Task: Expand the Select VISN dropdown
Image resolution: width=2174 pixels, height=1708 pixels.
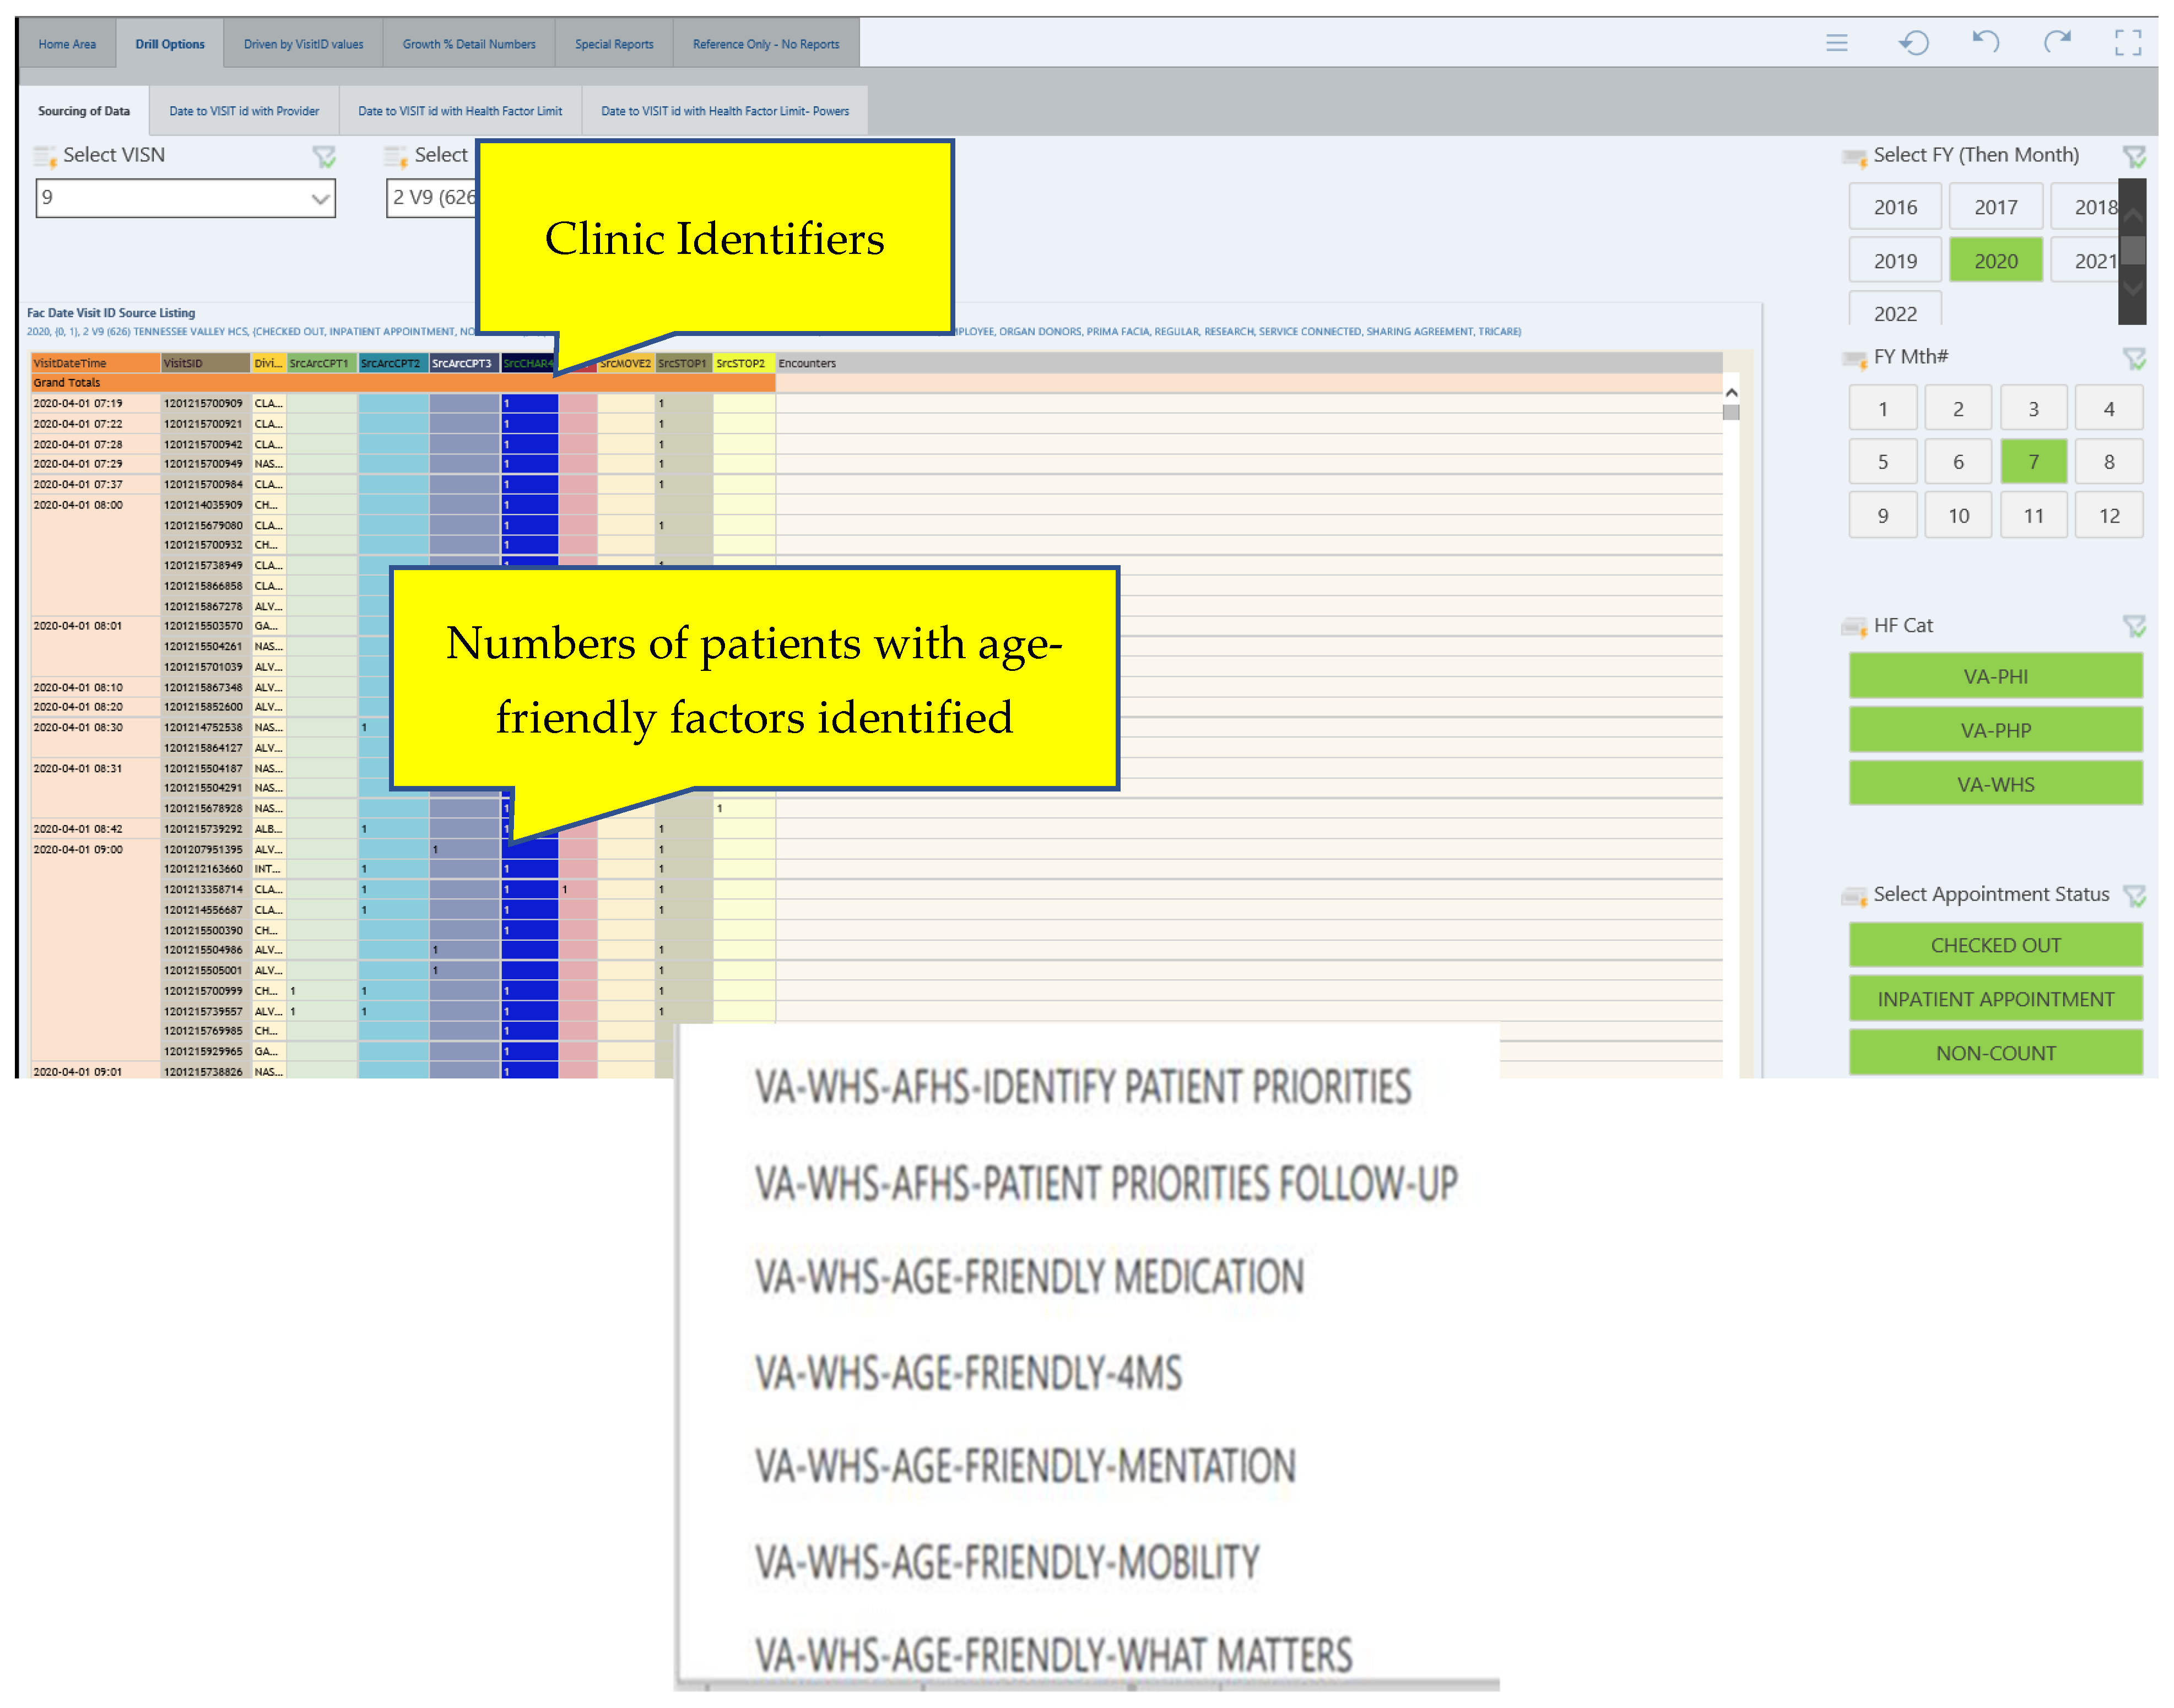Action: [320, 198]
